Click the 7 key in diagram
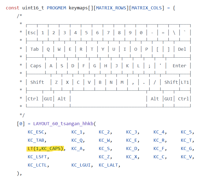Viewport: 205px width, 177px height. [x=108, y=33]
